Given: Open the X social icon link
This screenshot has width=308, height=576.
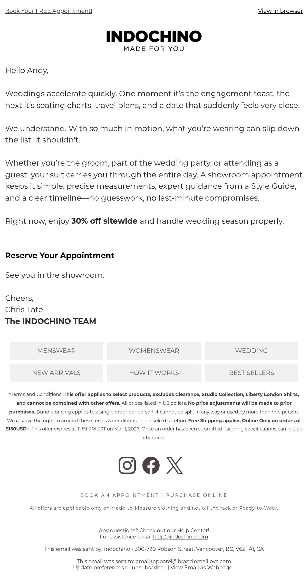Looking at the screenshot, I should 175,465.
